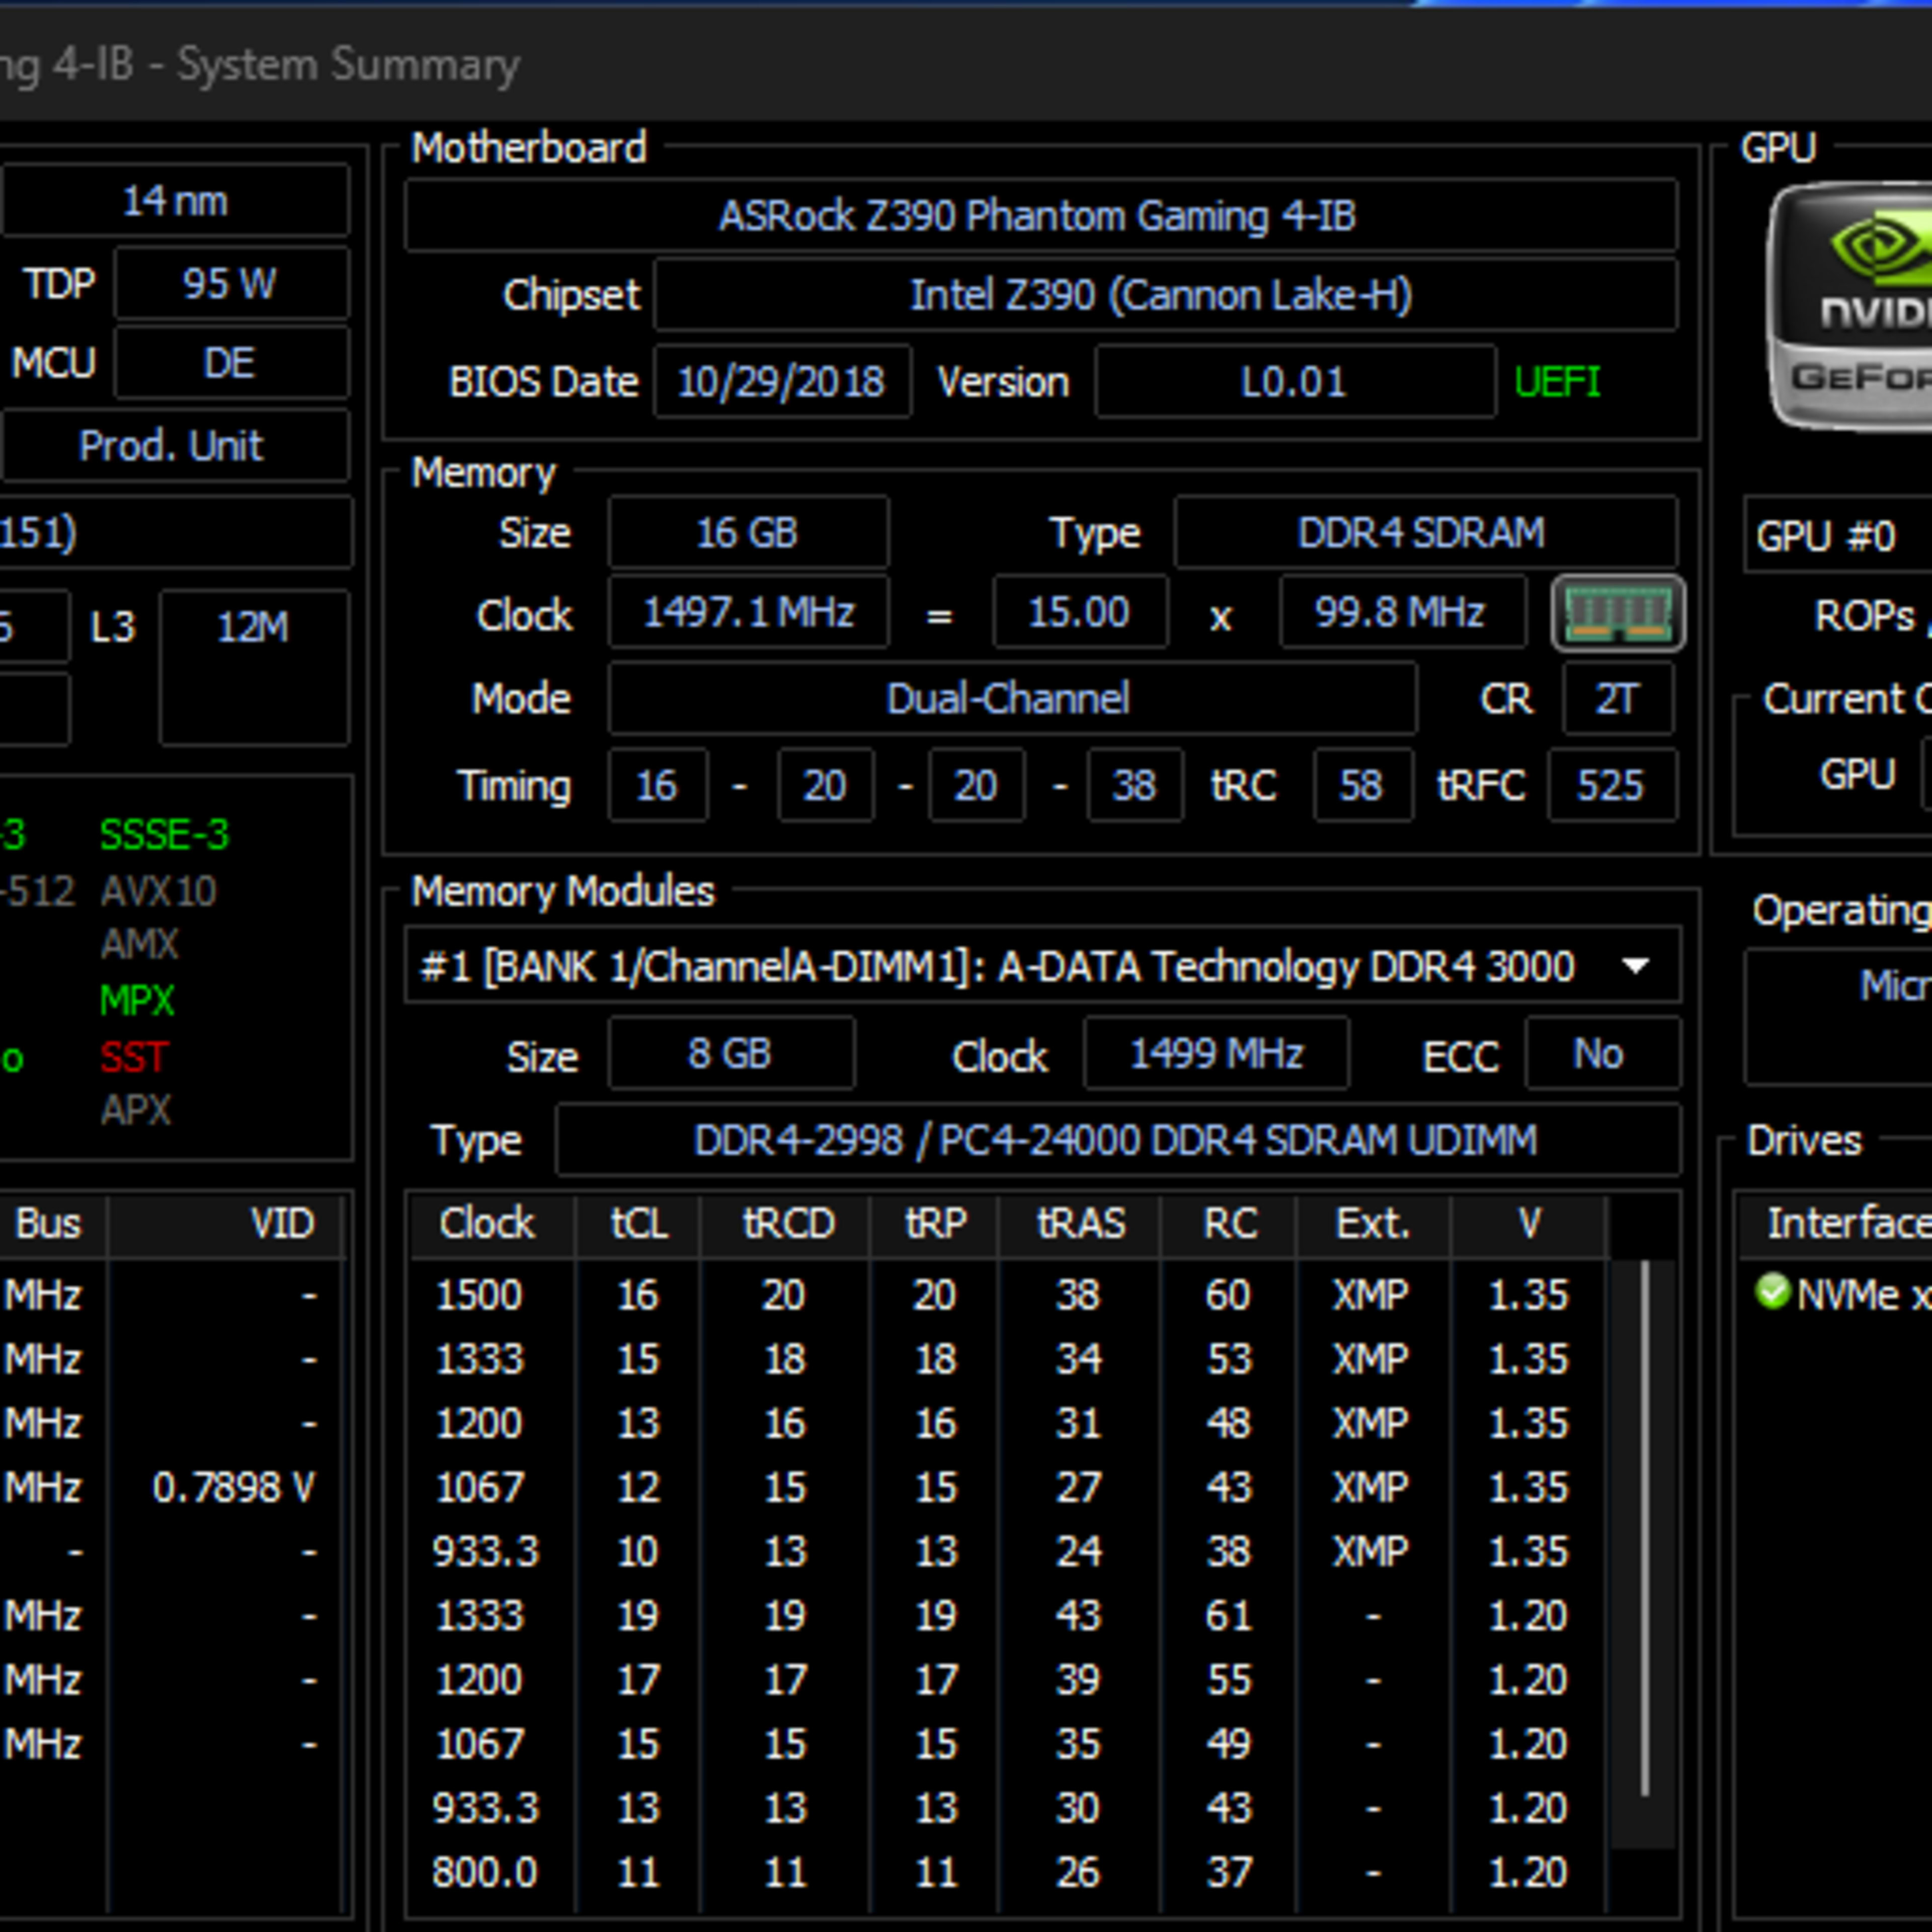This screenshot has width=1932, height=1932.
Task: Click the SSSE-3 feature label
Action: click(165, 835)
